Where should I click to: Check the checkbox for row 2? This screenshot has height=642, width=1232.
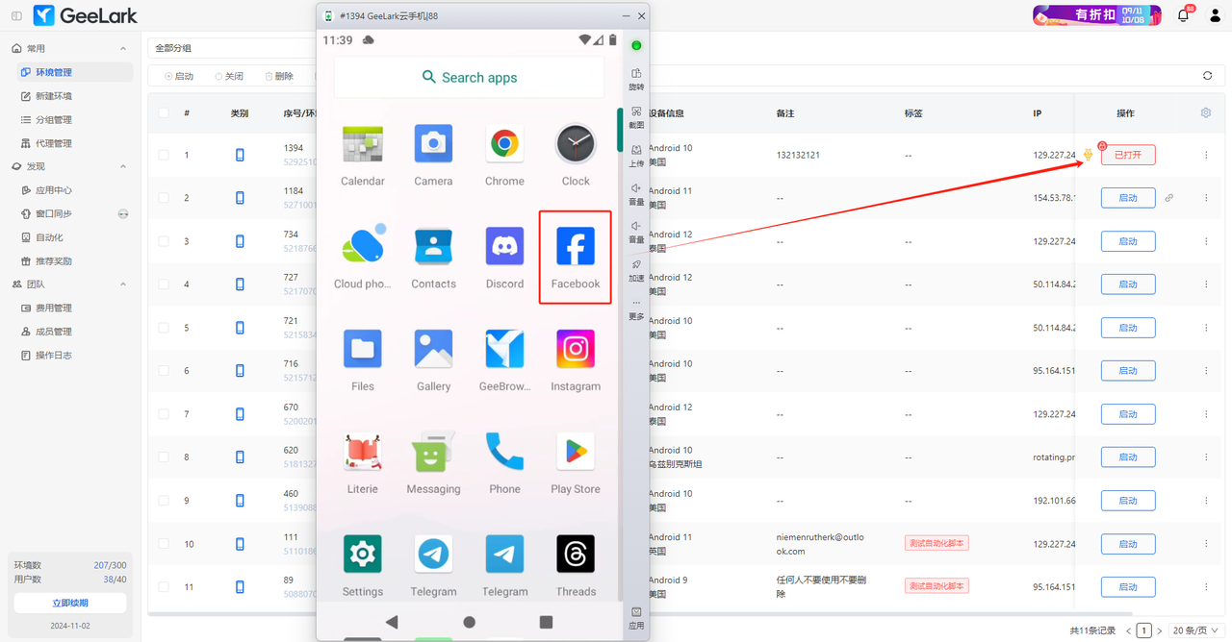coord(164,198)
